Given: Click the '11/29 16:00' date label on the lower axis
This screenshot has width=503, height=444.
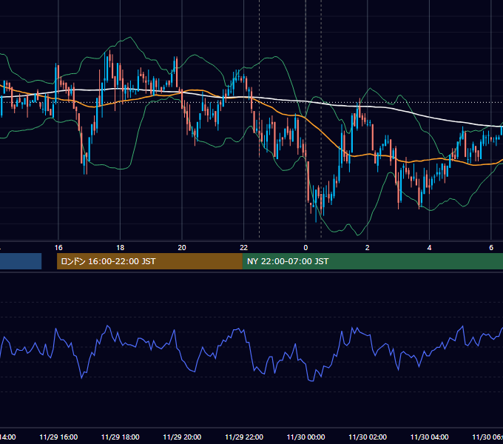Looking at the screenshot, I should click(58, 437).
